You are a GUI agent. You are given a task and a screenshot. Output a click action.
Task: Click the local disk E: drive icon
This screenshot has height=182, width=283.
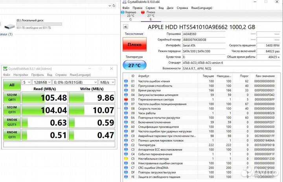pyautogui.click(x=9, y=27)
